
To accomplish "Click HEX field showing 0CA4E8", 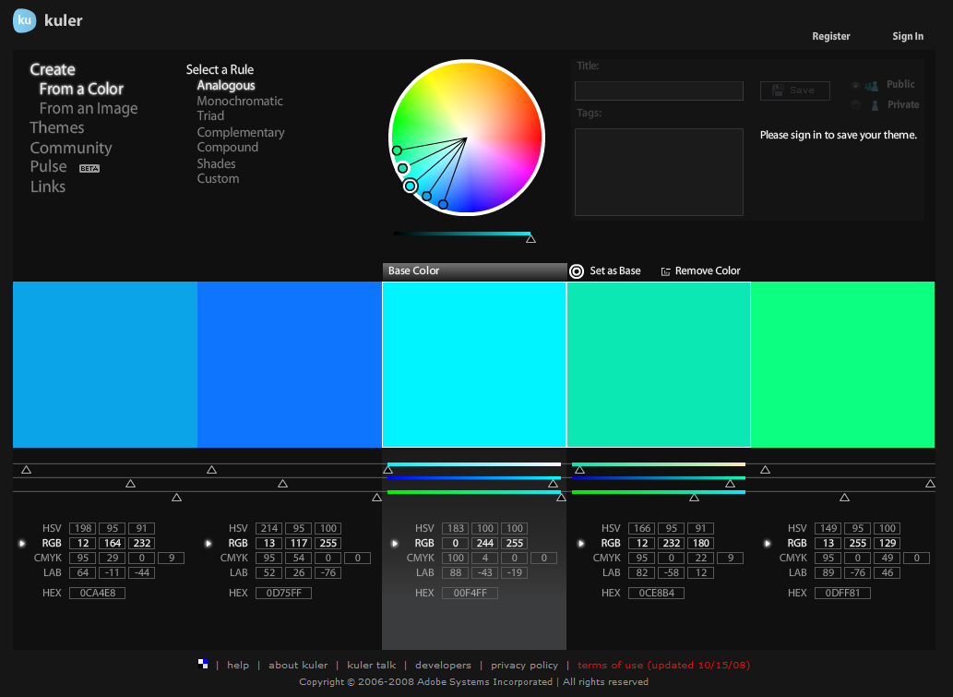I will pos(97,593).
